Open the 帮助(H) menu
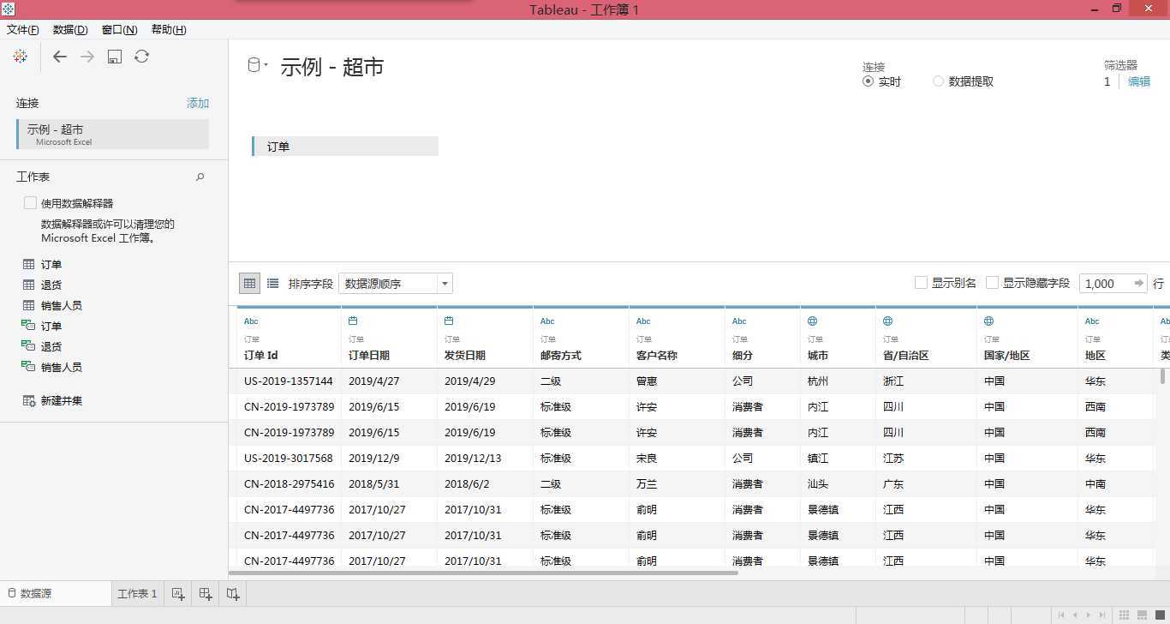 pos(169,29)
